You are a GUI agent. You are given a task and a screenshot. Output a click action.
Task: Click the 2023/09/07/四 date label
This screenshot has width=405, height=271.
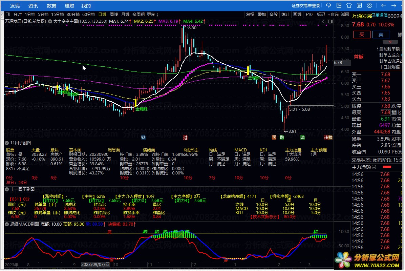95,265
